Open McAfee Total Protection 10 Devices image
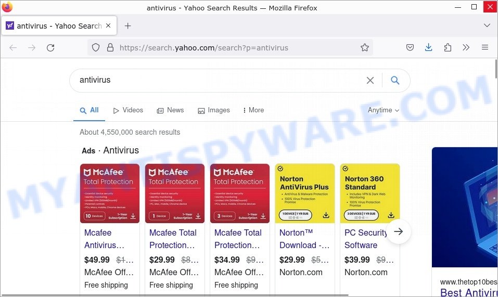Screen dimensions: 498x297 [110, 193]
